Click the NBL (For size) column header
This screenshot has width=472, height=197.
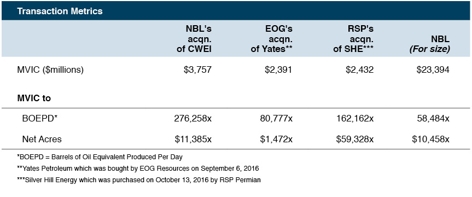(429, 44)
